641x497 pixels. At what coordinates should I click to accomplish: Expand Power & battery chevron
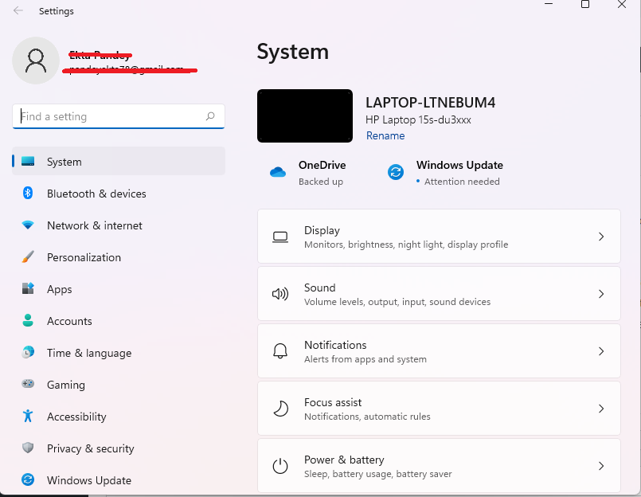(x=601, y=466)
